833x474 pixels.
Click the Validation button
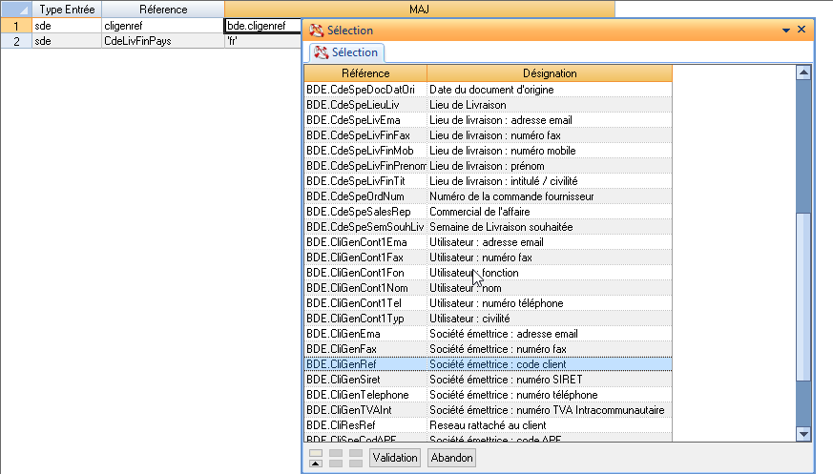point(395,458)
